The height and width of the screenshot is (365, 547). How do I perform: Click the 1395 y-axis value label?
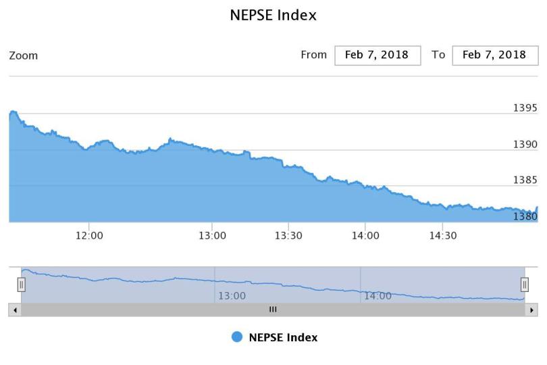[x=525, y=108]
